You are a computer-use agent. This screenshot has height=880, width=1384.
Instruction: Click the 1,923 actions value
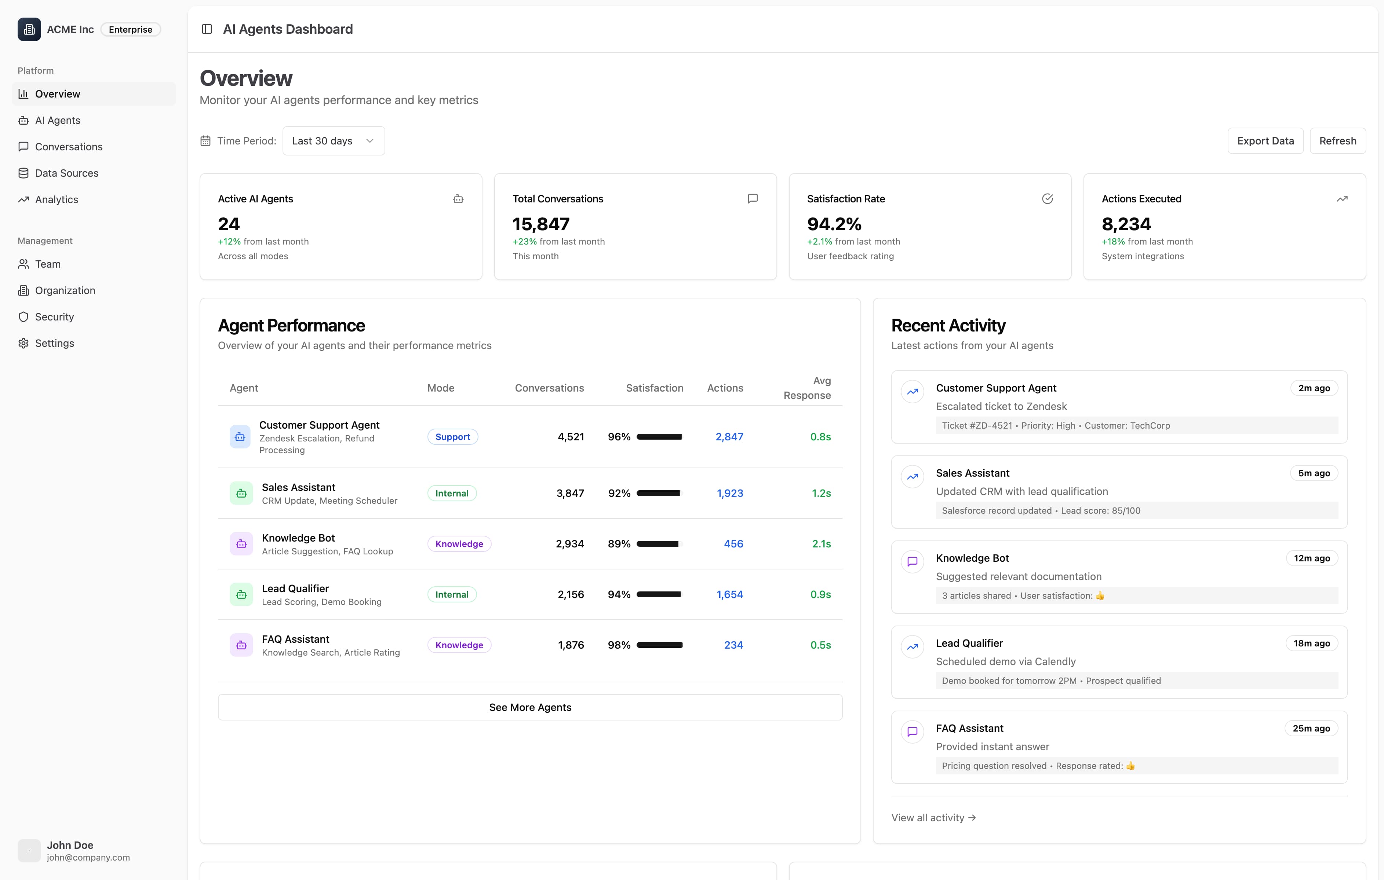tap(730, 494)
